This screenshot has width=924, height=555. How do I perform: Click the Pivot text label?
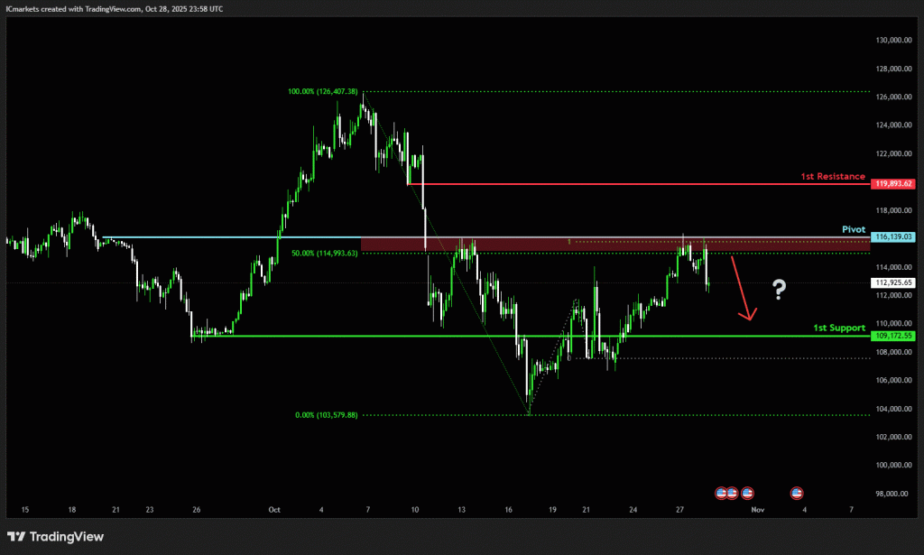pyautogui.click(x=853, y=229)
